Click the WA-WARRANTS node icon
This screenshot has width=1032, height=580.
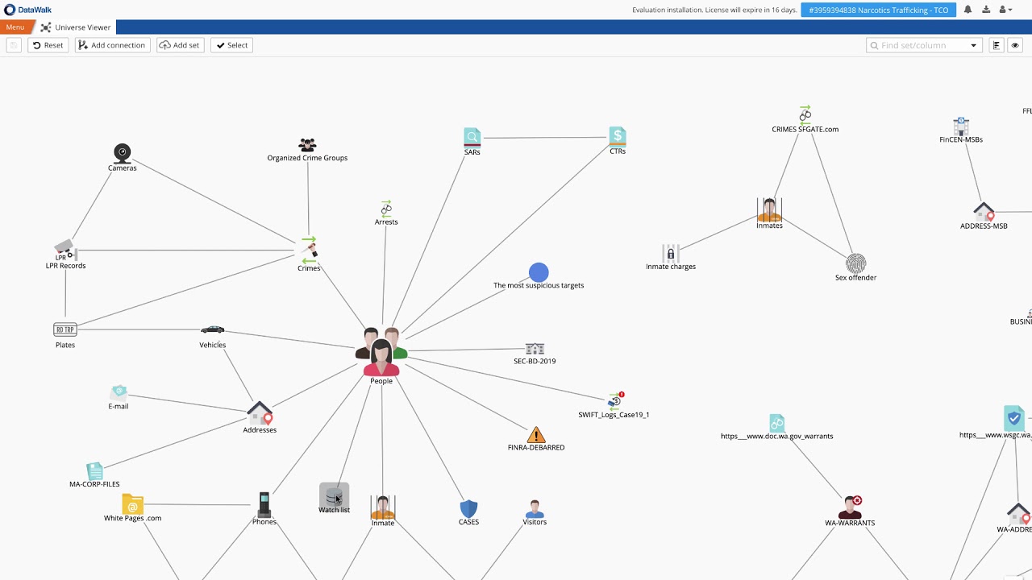850,507
